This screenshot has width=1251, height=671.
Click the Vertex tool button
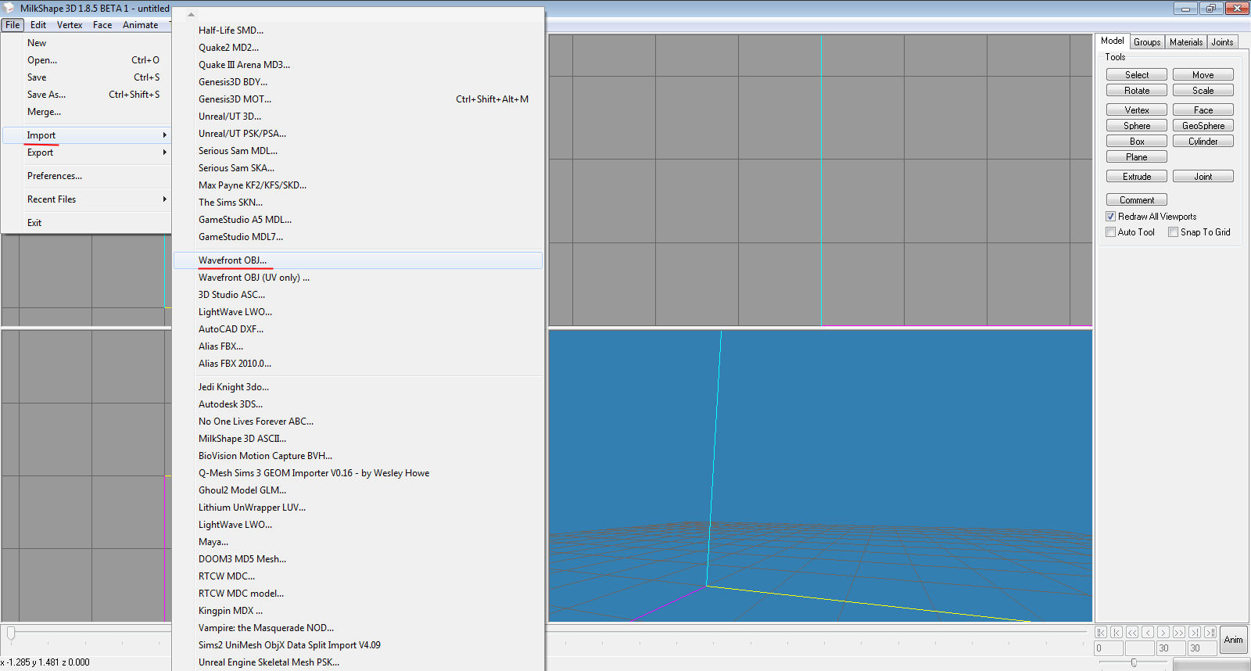click(x=1137, y=110)
